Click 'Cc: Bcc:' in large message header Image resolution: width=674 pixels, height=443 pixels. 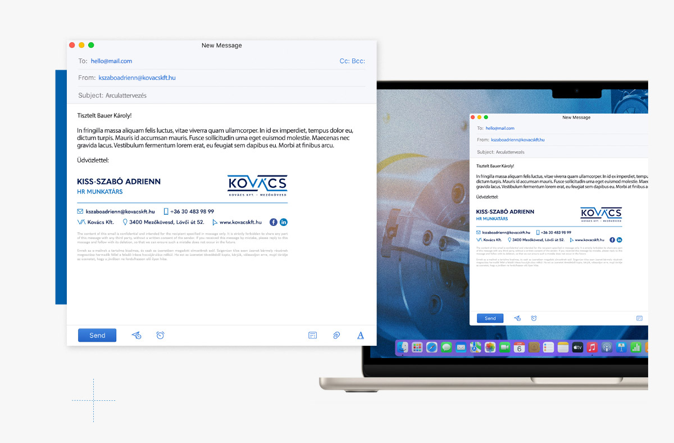coord(352,61)
